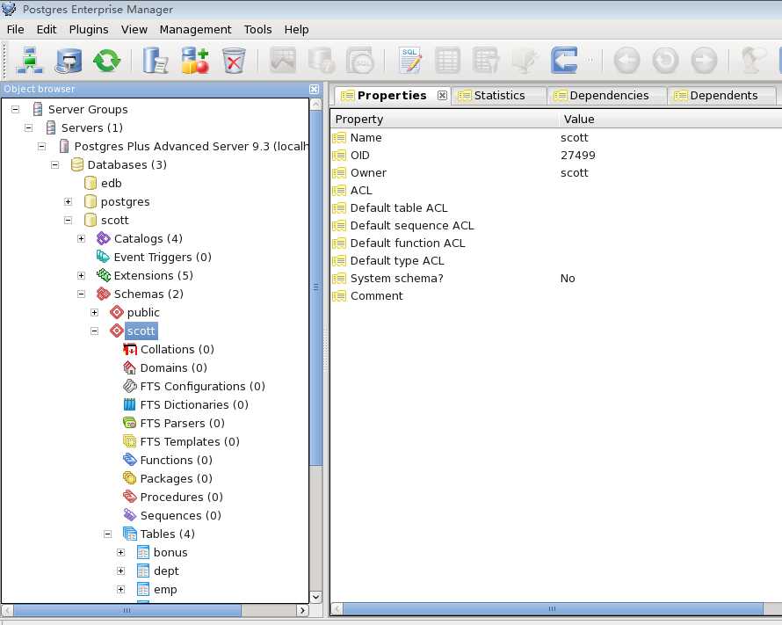The image size is (782, 625).
Task: Click the Property column header
Action: (444, 120)
